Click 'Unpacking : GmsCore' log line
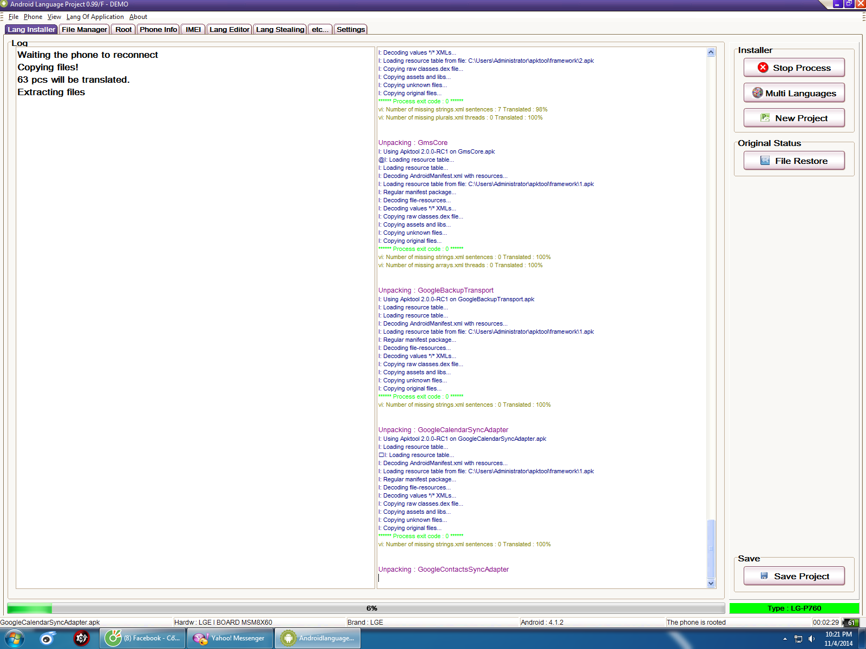The width and height of the screenshot is (866, 649). pos(413,143)
